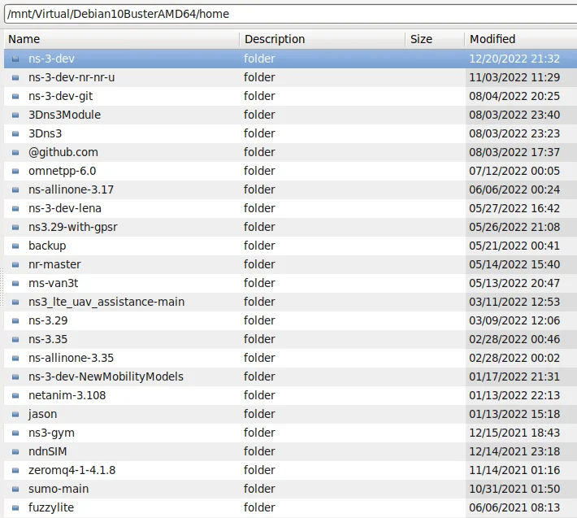The height and width of the screenshot is (518, 577).
Task: Select the jason folder name
Action: 43,414
